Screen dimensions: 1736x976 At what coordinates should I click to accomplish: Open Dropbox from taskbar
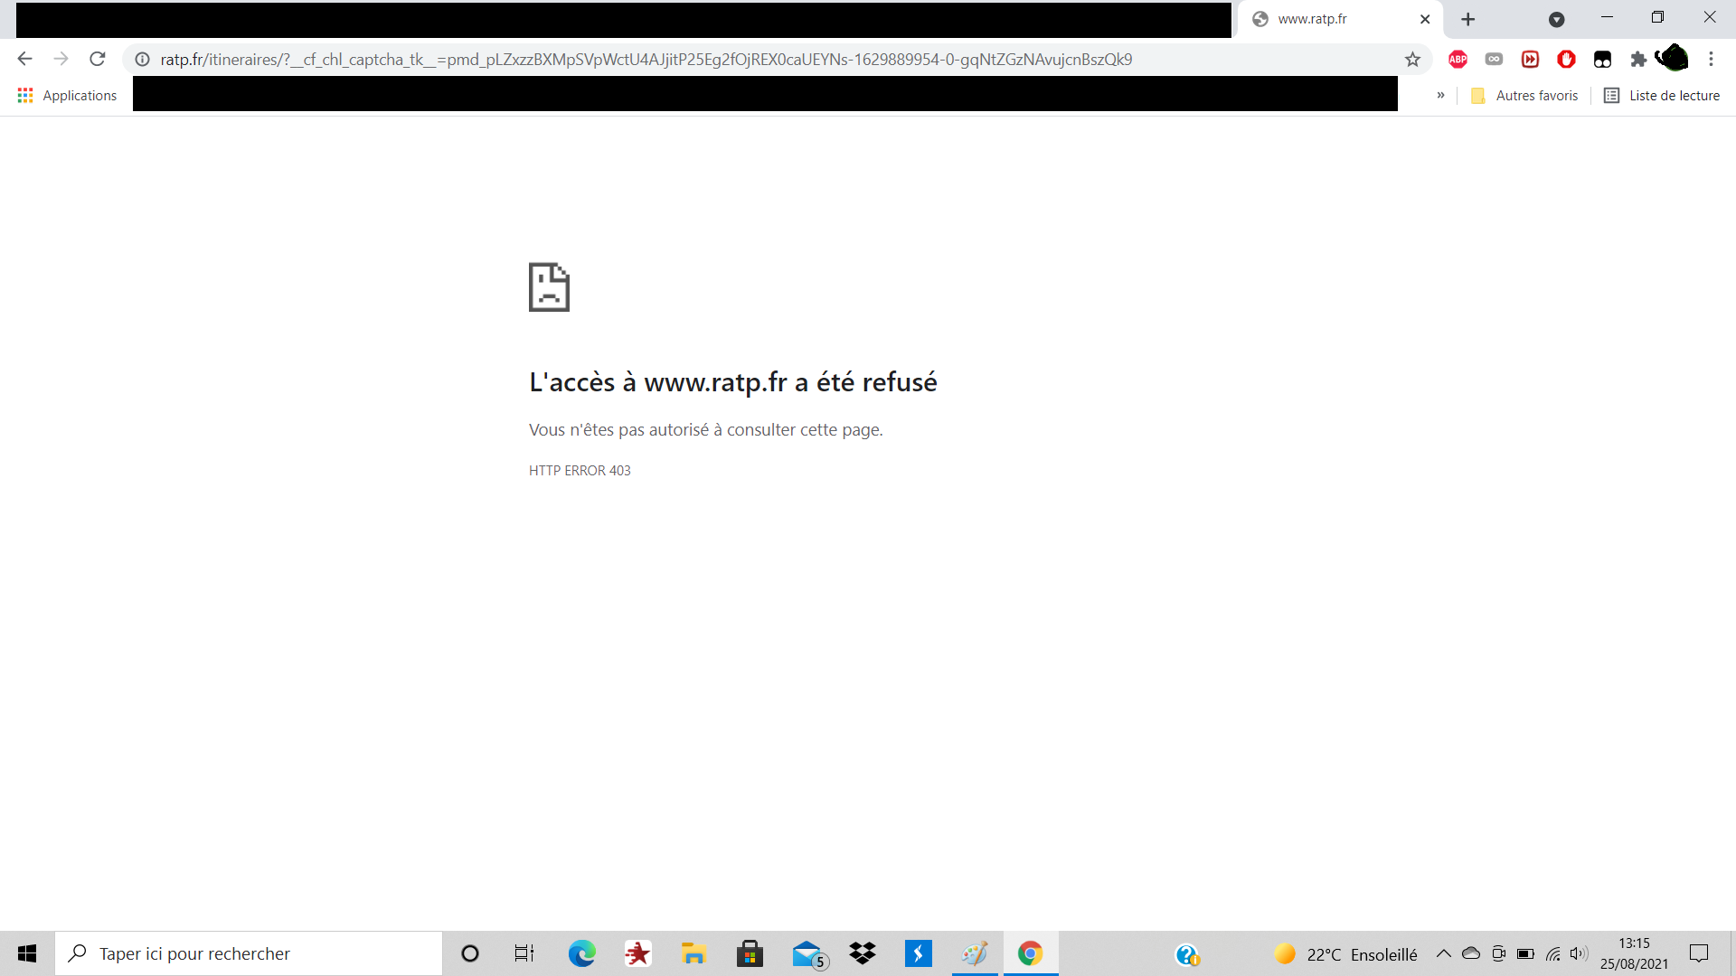coord(863,953)
